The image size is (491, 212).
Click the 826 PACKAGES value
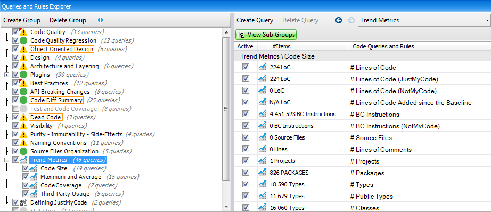click(x=289, y=173)
